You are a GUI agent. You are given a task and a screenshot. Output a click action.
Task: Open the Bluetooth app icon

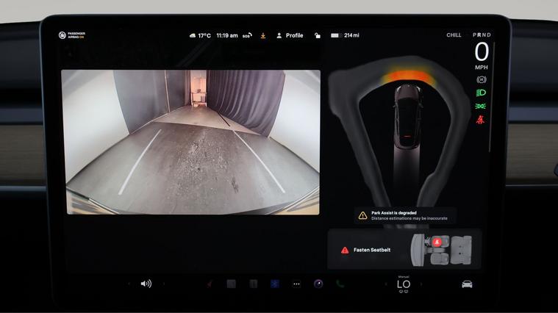(275, 284)
